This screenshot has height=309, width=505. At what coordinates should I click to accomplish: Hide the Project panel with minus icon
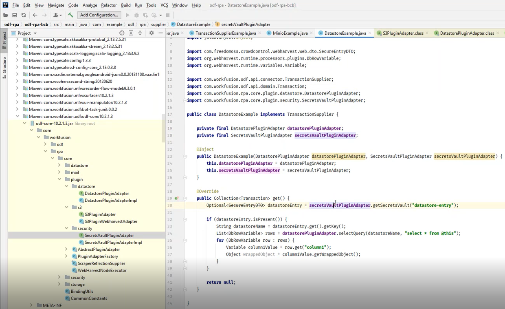point(161,33)
